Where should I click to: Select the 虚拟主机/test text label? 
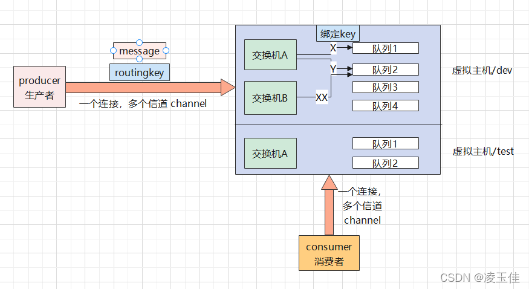point(483,151)
